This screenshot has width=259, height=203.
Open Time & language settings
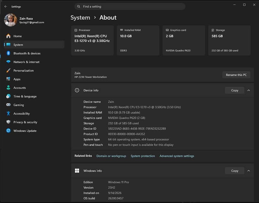[34, 96]
